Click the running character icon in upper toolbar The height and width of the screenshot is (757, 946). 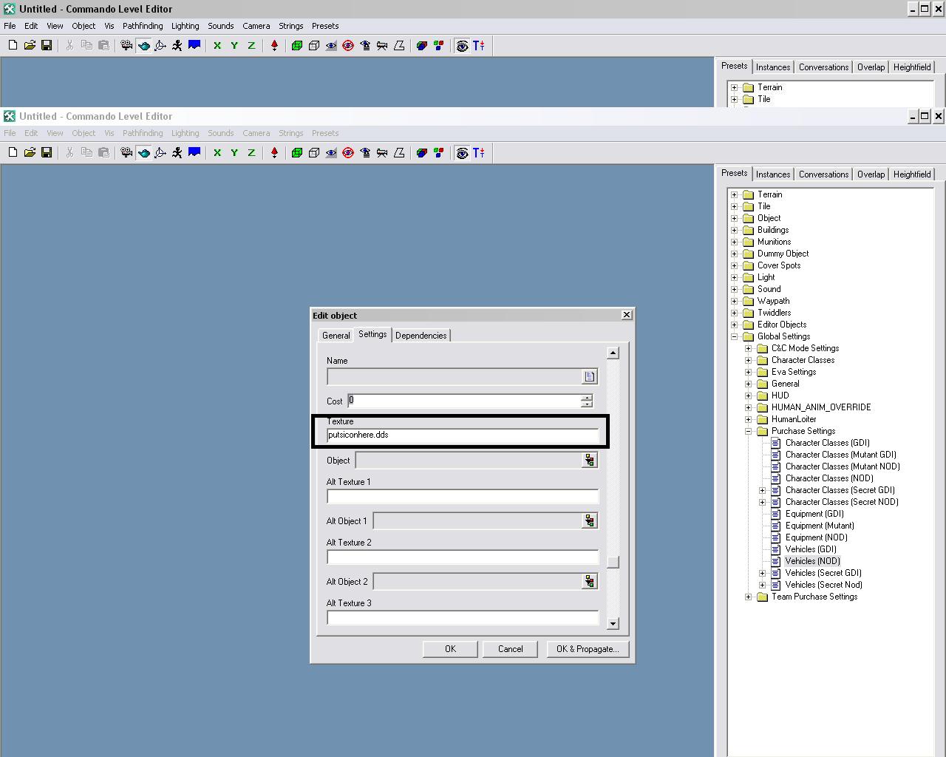[x=177, y=46]
